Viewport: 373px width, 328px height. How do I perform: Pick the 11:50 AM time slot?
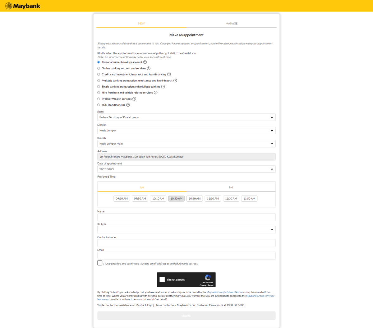[x=249, y=198]
